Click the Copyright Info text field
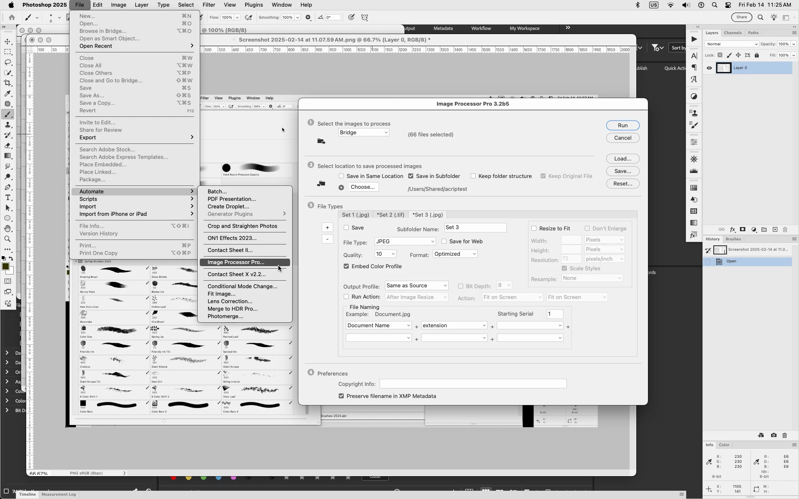The height and width of the screenshot is (499, 799). tap(473, 384)
